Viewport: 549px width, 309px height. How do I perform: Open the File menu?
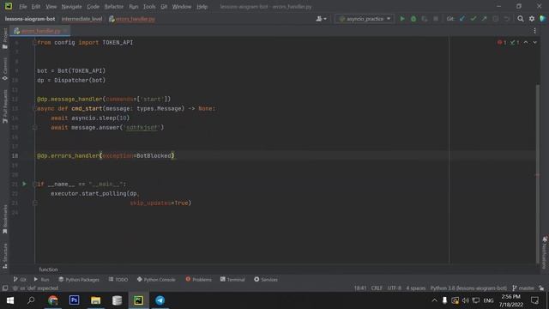pyautogui.click(x=23, y=7)
